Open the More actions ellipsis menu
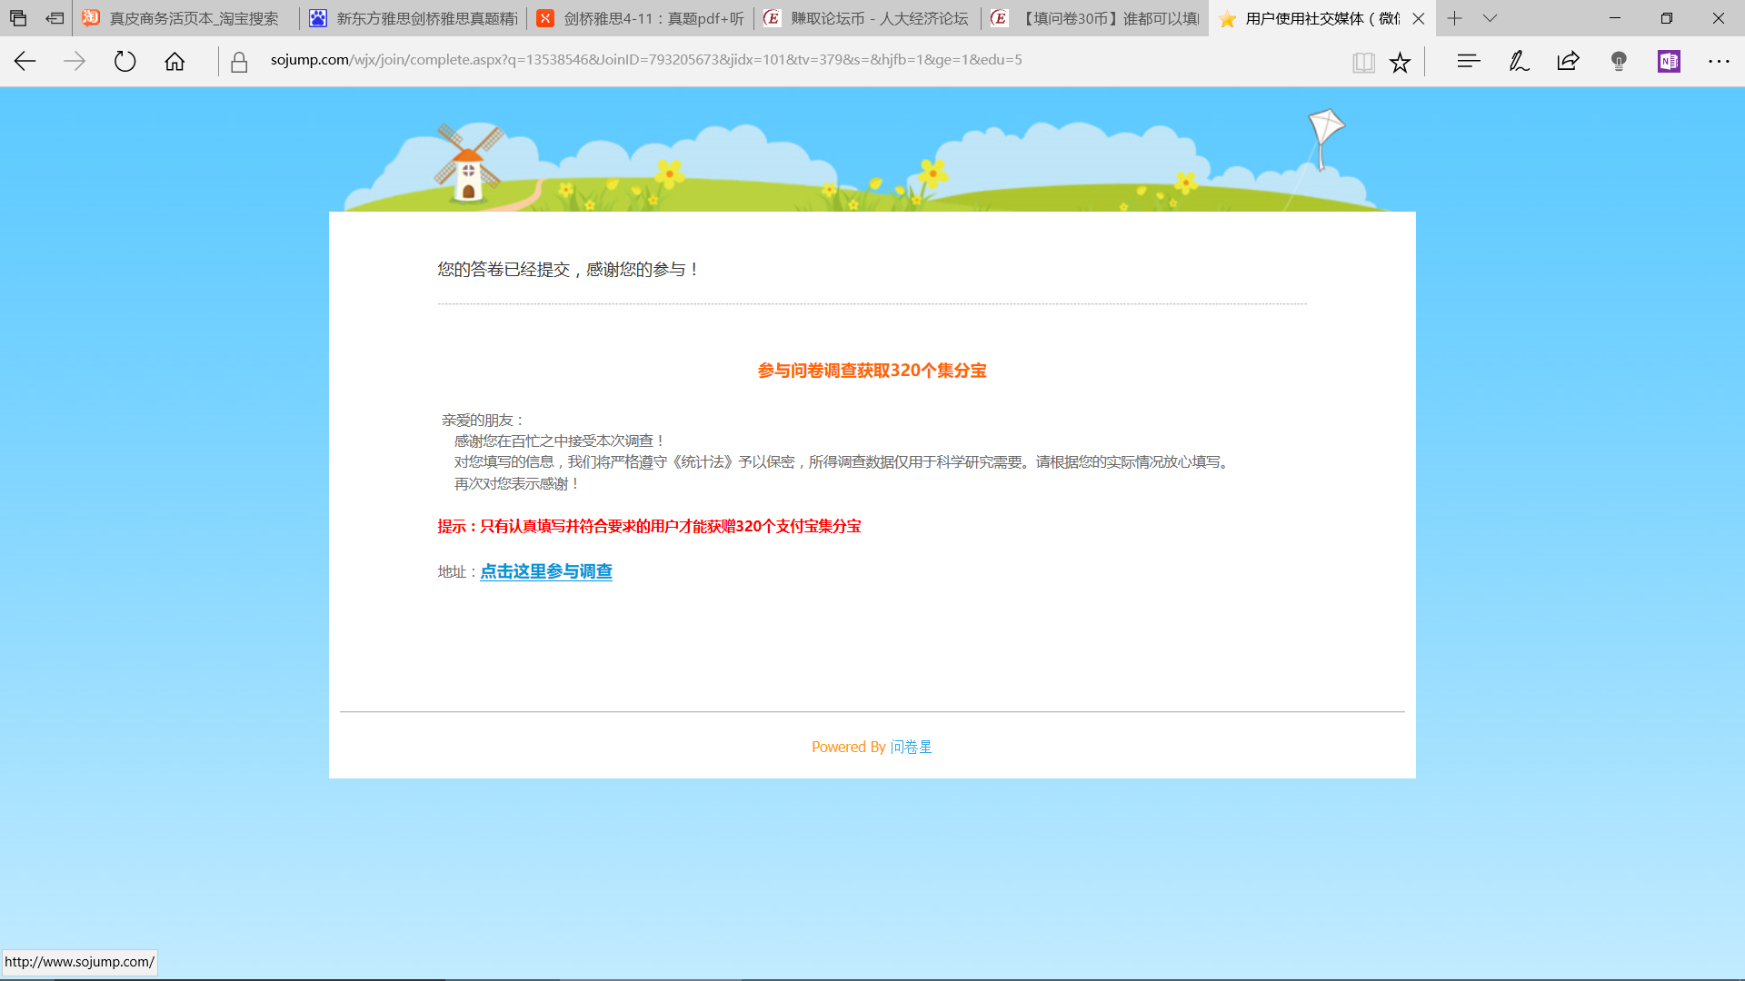 coord(1719,61)
